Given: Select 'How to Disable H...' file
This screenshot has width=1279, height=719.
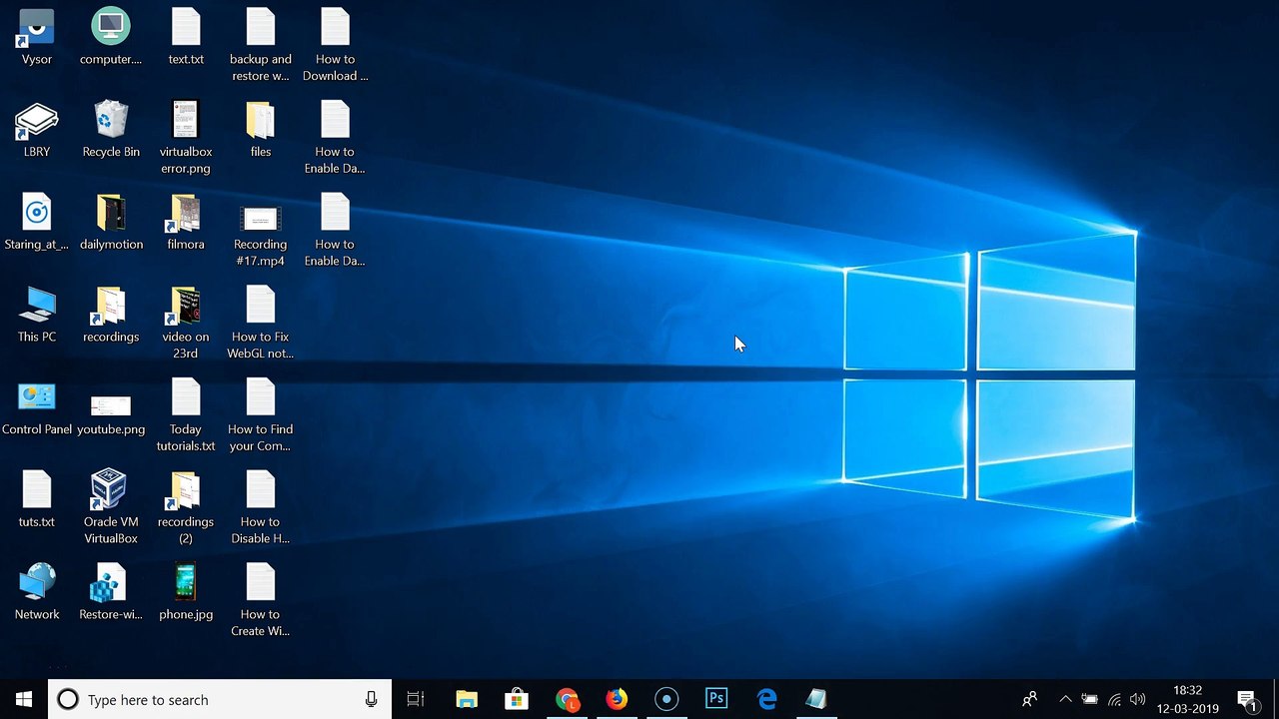Looking at the screenshot, I should click(x=261, y=507).
